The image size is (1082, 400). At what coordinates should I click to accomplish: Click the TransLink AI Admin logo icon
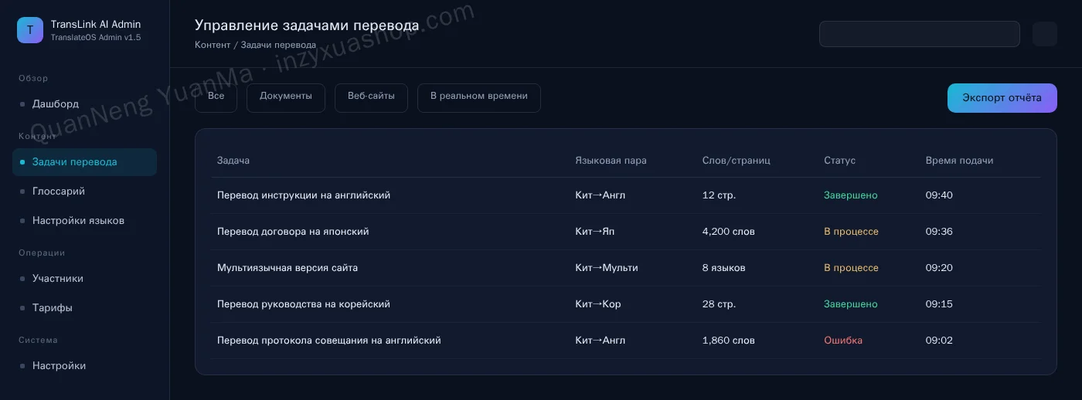30,30
